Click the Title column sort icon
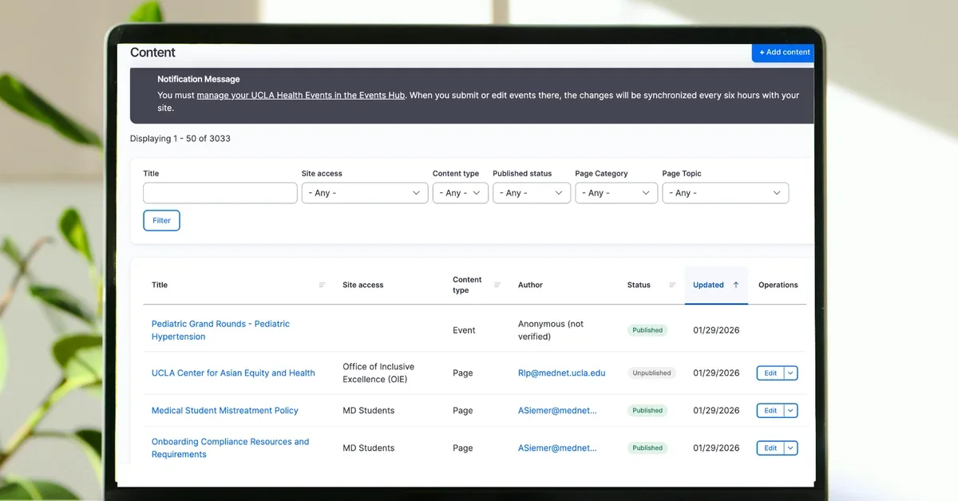Image resolution: width=958 pixels, height=501 pixels. [323, 285]
